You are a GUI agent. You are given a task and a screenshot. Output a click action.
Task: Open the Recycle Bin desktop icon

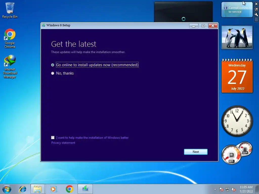10,10
